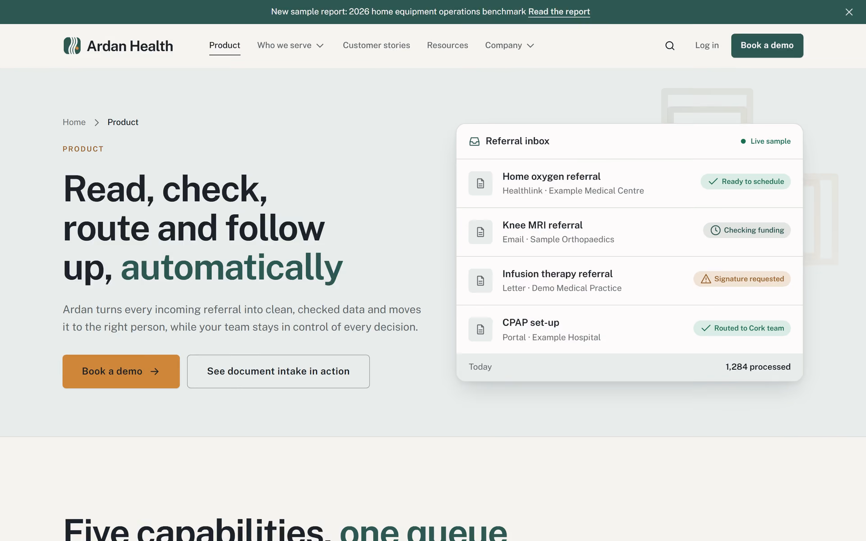Screen dimensions: 866x541
Task: Click the Knee MRI referral document icon
Action: [480, 232]
